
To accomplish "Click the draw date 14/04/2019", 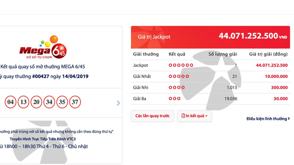I will [x=75, y=76].
